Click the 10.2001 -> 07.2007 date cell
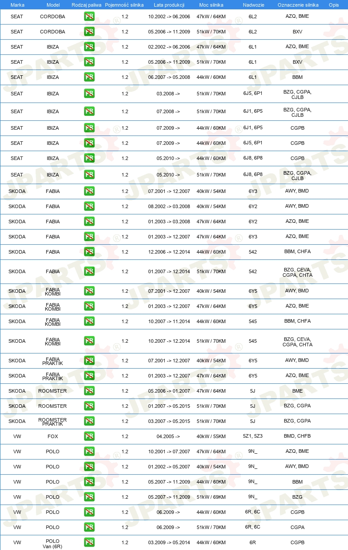The image size is (348, 550). pos(169,451)
